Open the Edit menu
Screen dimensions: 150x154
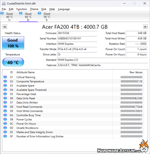click(x=11, y=9)
